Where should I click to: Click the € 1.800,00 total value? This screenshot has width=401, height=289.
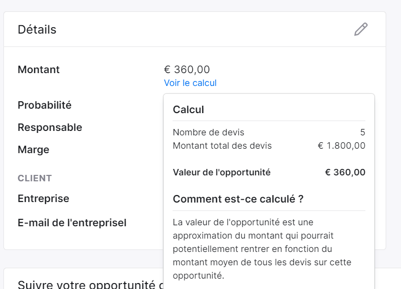(x=341, y=146)
